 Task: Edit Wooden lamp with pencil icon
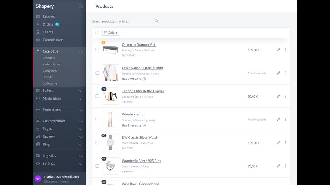(278, 119)
